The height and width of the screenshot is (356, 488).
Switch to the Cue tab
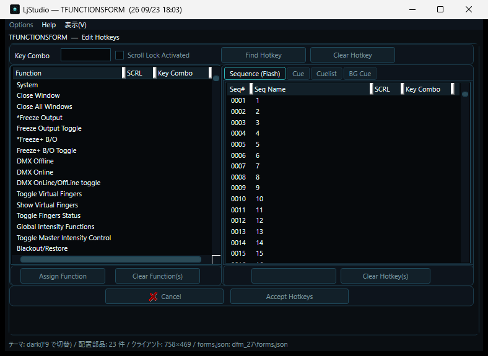(x=298, y=74)
